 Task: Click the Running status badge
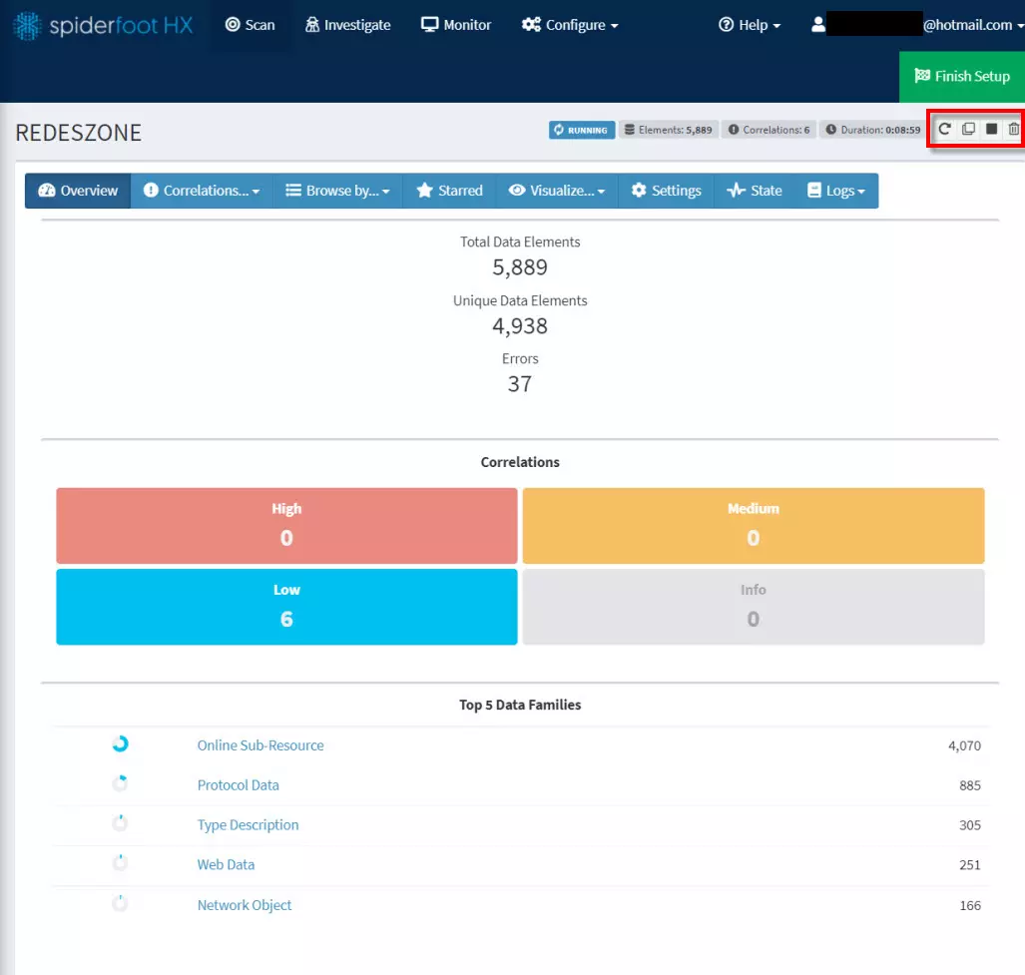point(581,130)
